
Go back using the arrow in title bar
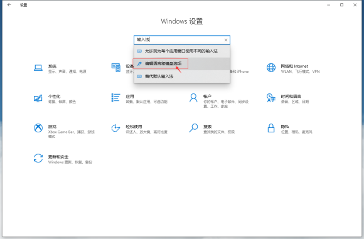tap(9, 4)
